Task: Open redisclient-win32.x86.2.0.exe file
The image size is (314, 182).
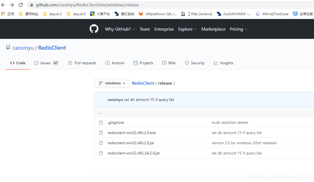Action: pyautogui.click(x=131, y=133)
